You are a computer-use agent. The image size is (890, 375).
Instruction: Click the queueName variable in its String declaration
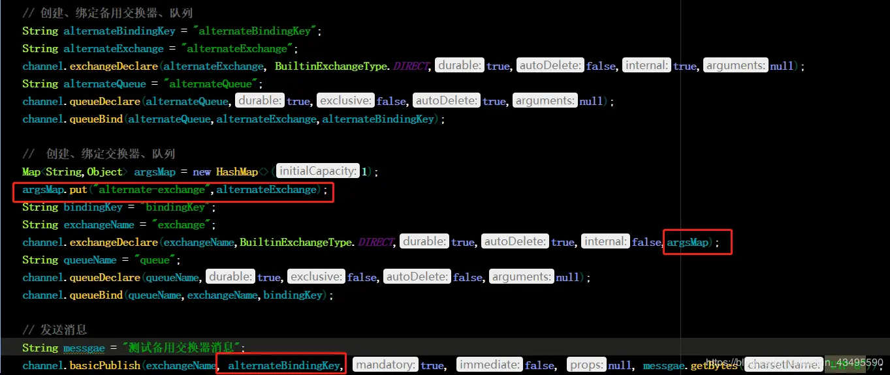click(x=90, y=260)
